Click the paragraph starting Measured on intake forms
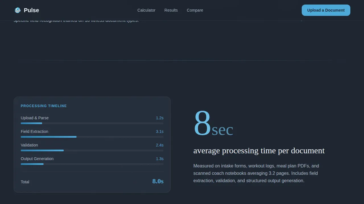The image size is (364, 204). pos(256,173)
